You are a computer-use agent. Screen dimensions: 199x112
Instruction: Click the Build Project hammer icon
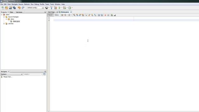(51, 8)
